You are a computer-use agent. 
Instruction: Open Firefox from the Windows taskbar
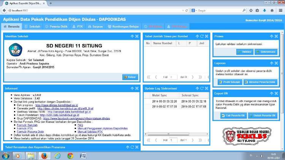(44, 156)
